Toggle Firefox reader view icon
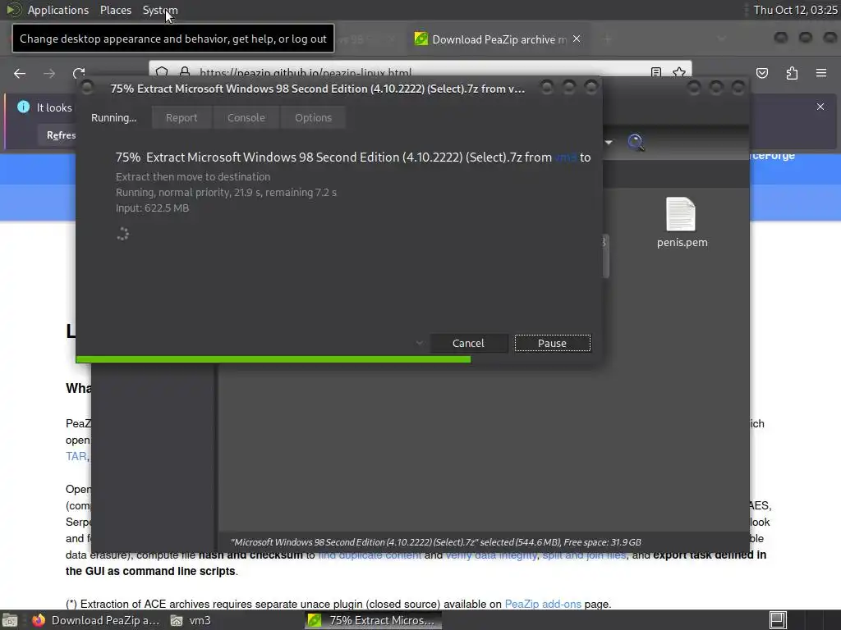This screenshot has width=841, height=630. tap(656, 72)
